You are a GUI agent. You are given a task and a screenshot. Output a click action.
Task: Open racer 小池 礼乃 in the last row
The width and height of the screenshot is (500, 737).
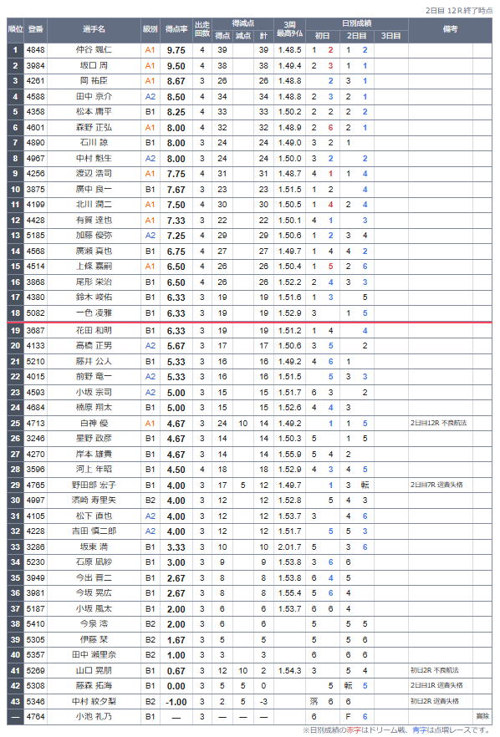(x=94, y=716)
